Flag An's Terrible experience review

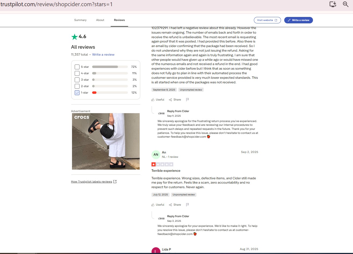tap(188, 205)
